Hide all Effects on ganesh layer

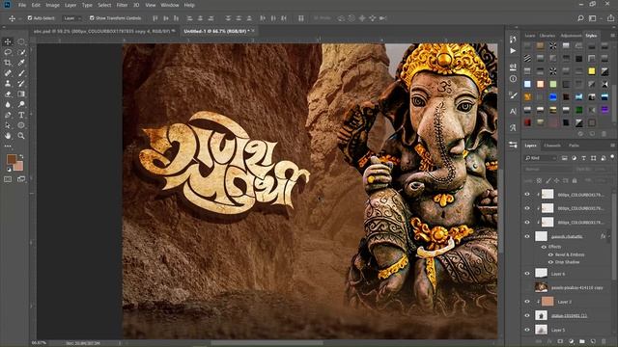coord(544,247)
